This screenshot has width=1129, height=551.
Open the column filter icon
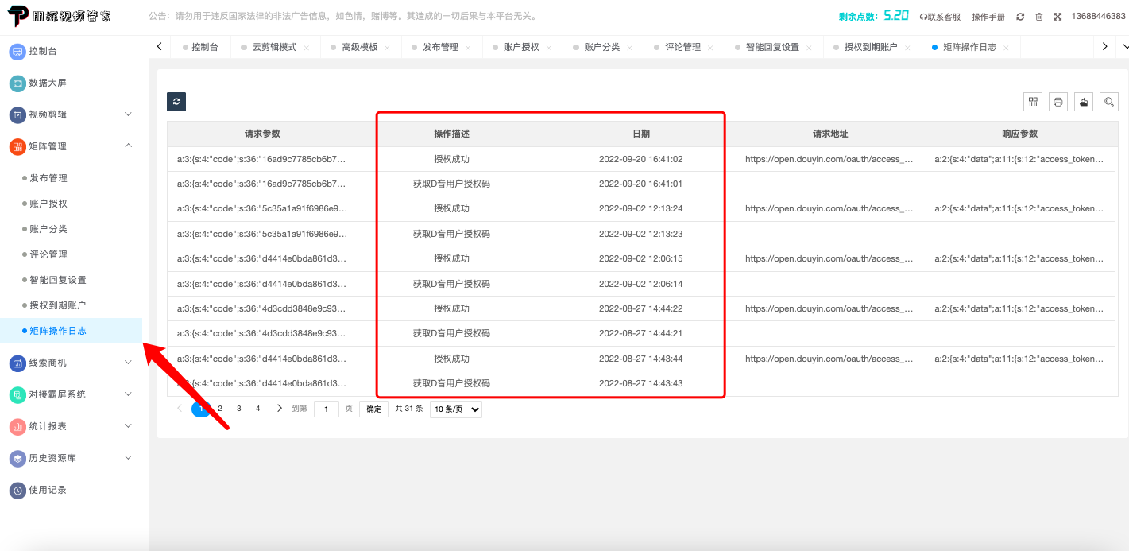tap(1033, 102)
